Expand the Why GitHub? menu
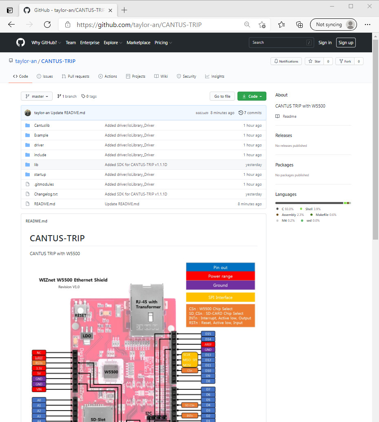This screenshot has height=422, width=379. (46, 43)
